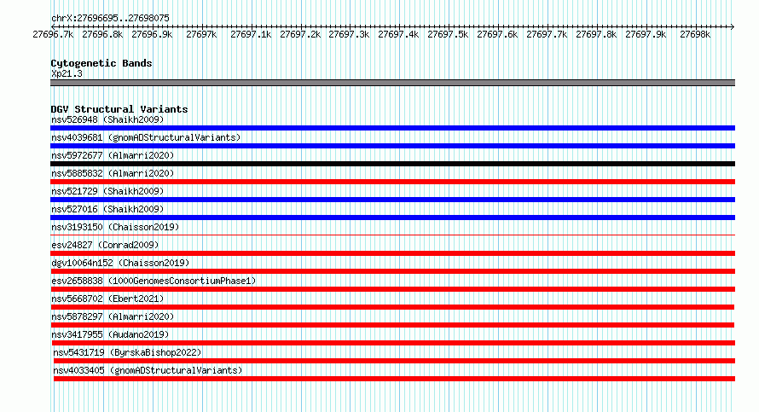Click the blue bar for nsv526948
Viewport: 759px width, 412px height.
coord(392,128)
